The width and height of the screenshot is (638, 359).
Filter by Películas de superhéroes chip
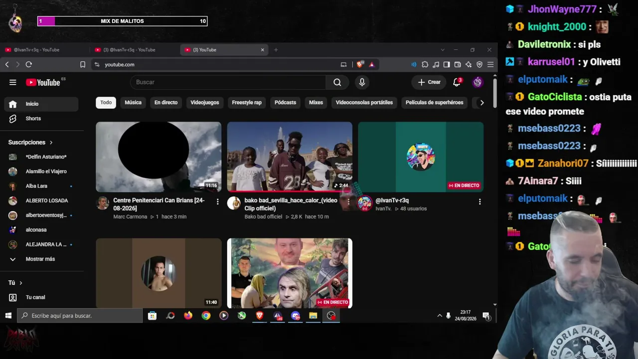pos(435,103)
